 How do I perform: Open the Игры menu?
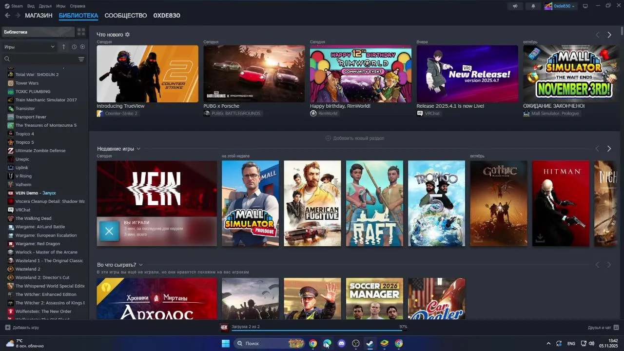point(61,6)
